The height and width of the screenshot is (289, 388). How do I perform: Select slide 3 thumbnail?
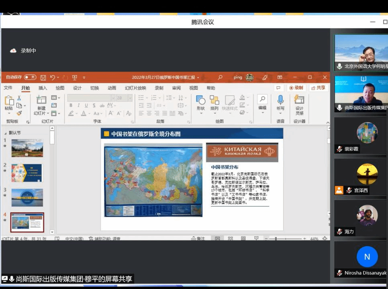point(27,197)
